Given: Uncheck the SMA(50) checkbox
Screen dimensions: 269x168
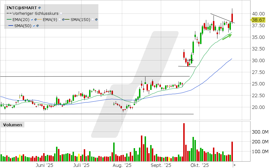Looking at the screenshot, I should 34,26.
